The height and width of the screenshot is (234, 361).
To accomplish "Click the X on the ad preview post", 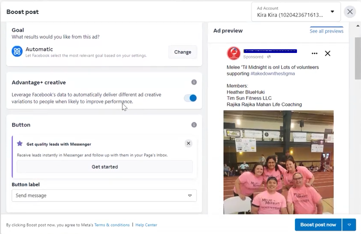I will coord(328,53).
